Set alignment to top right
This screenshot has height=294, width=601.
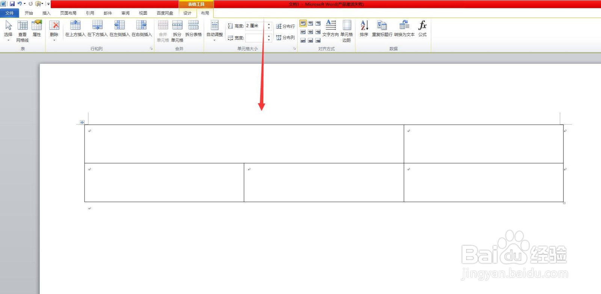coord(318,23)
